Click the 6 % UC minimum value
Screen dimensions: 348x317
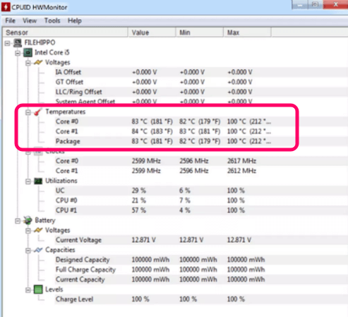point(185,191)
